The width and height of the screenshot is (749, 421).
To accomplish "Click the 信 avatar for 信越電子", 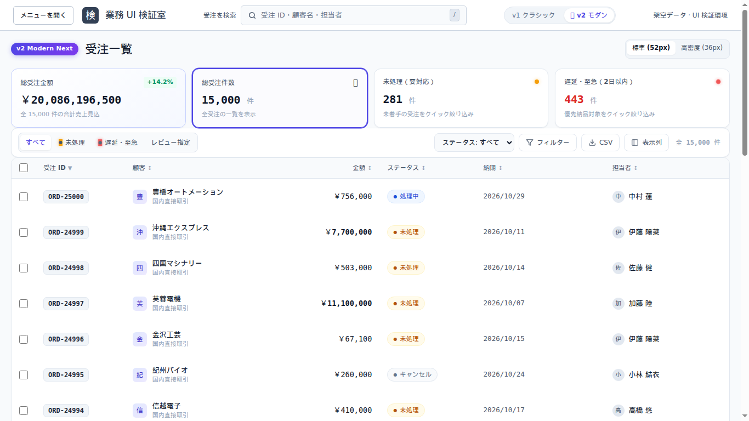I will click(x=140, y=411).
